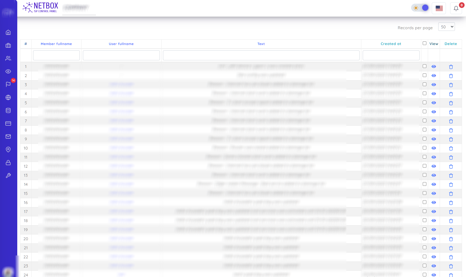
Task: Open the notifications bell icon
Action: 456,8
